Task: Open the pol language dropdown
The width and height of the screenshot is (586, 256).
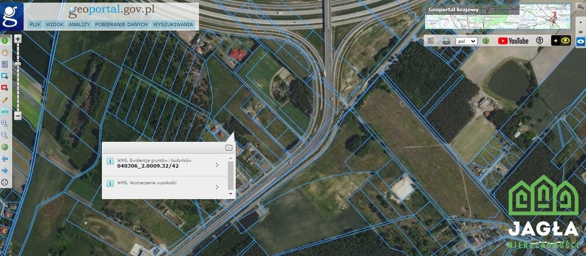Action: pyautogui.click(x=466, y=41)
